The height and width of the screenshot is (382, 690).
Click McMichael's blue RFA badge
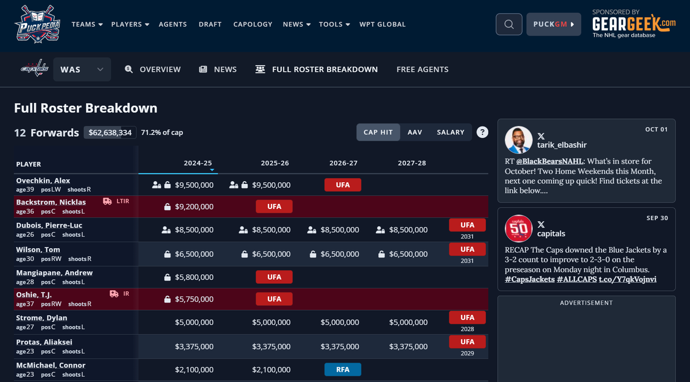343,369
